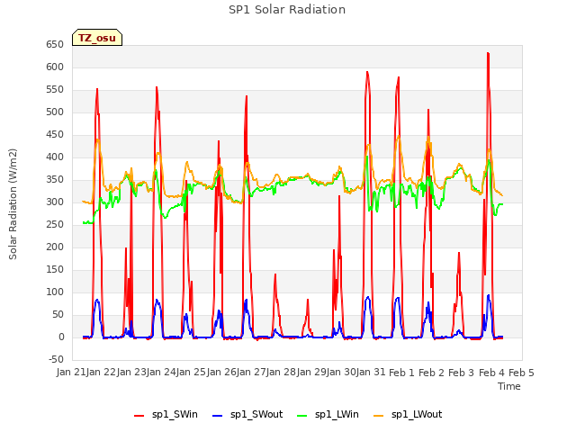576x432 pixels.
Task: Click the TZ_osu annotation box
Action: coord(97,38)
